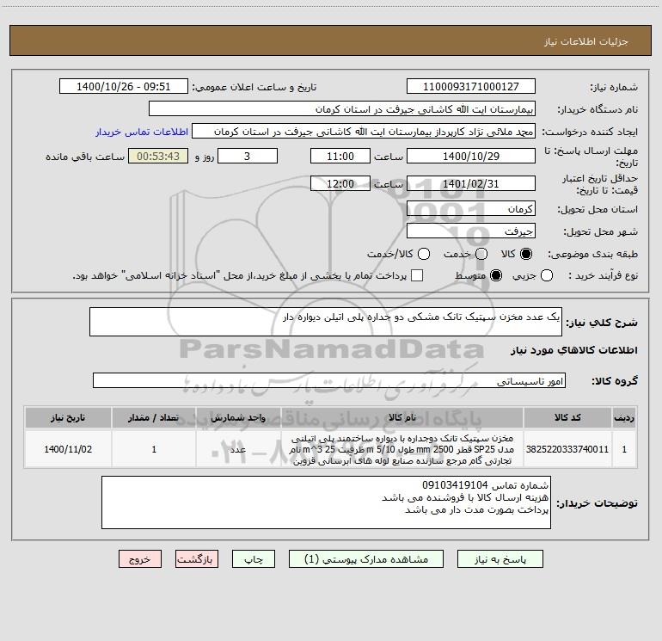This screenshot has width=662, height=641.
Task: Click جزئیات اطلاعات نیاز header title
Action: pos(586,41)
